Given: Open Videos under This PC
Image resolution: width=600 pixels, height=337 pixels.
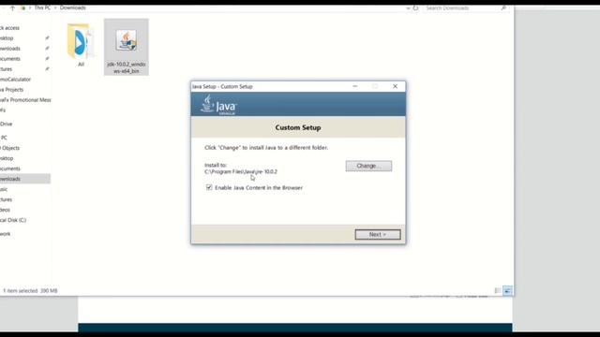Looking at the screenshot, I should pyautogui.click(x=6, y=210).
